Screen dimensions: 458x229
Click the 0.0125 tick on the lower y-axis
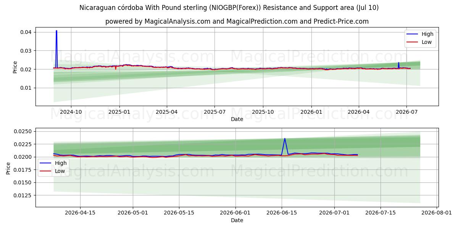(23, 195)
